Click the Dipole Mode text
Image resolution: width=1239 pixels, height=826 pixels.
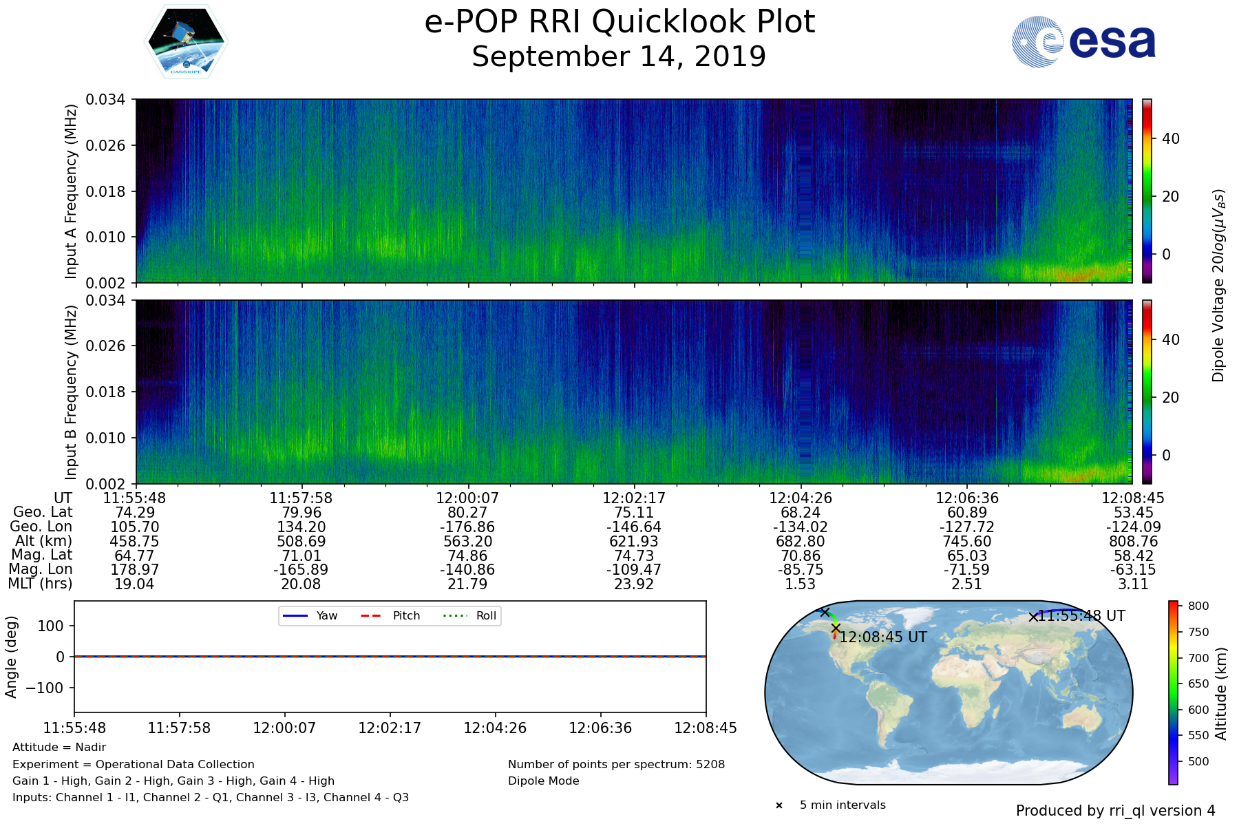(543, 781)
